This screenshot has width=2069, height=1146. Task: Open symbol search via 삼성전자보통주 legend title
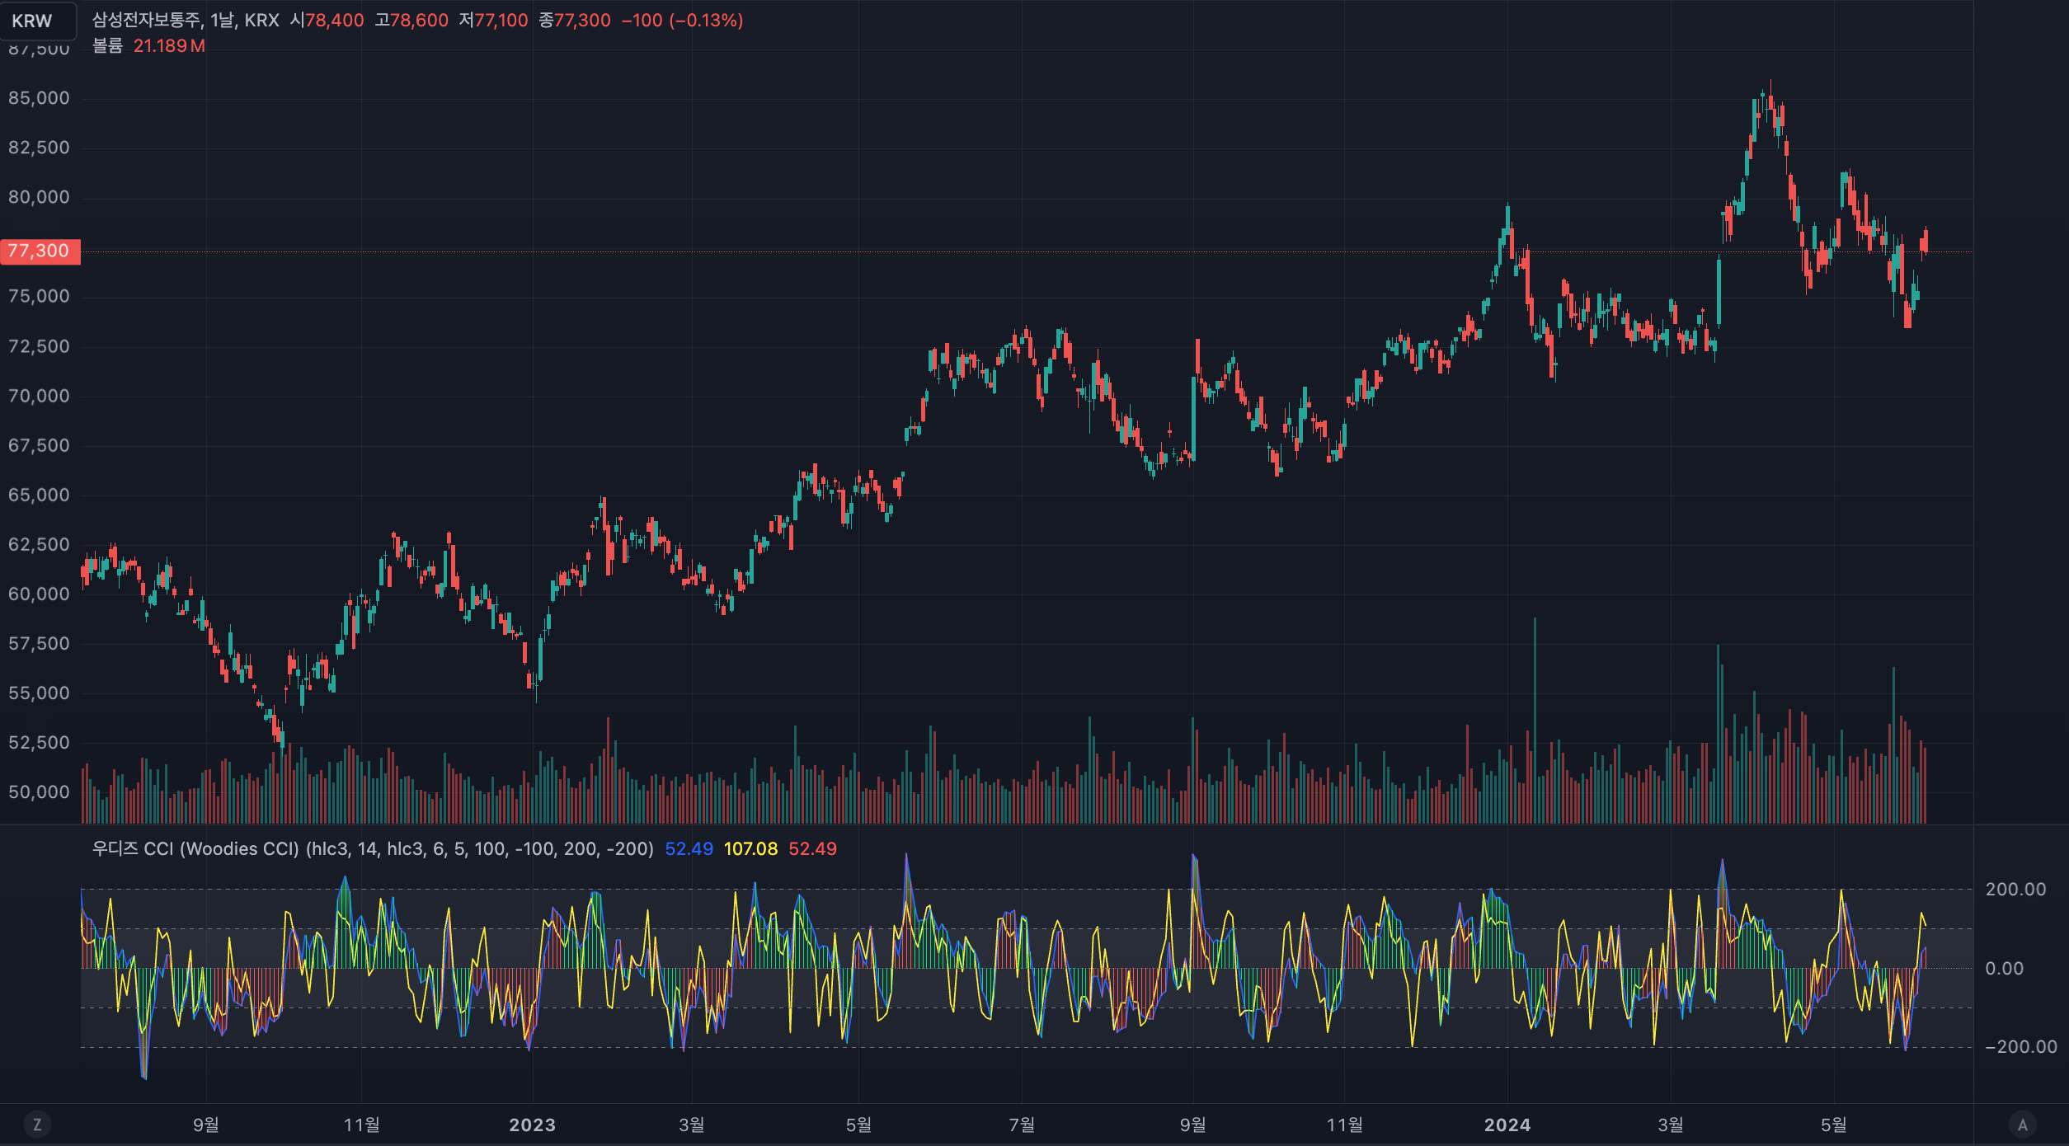pyautogui.click(x=147, y=21)
